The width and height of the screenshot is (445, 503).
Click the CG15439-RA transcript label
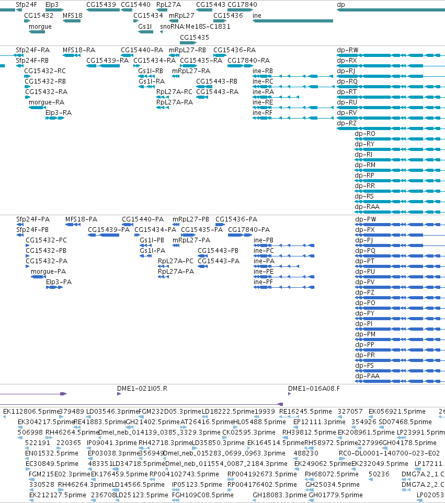108,61
